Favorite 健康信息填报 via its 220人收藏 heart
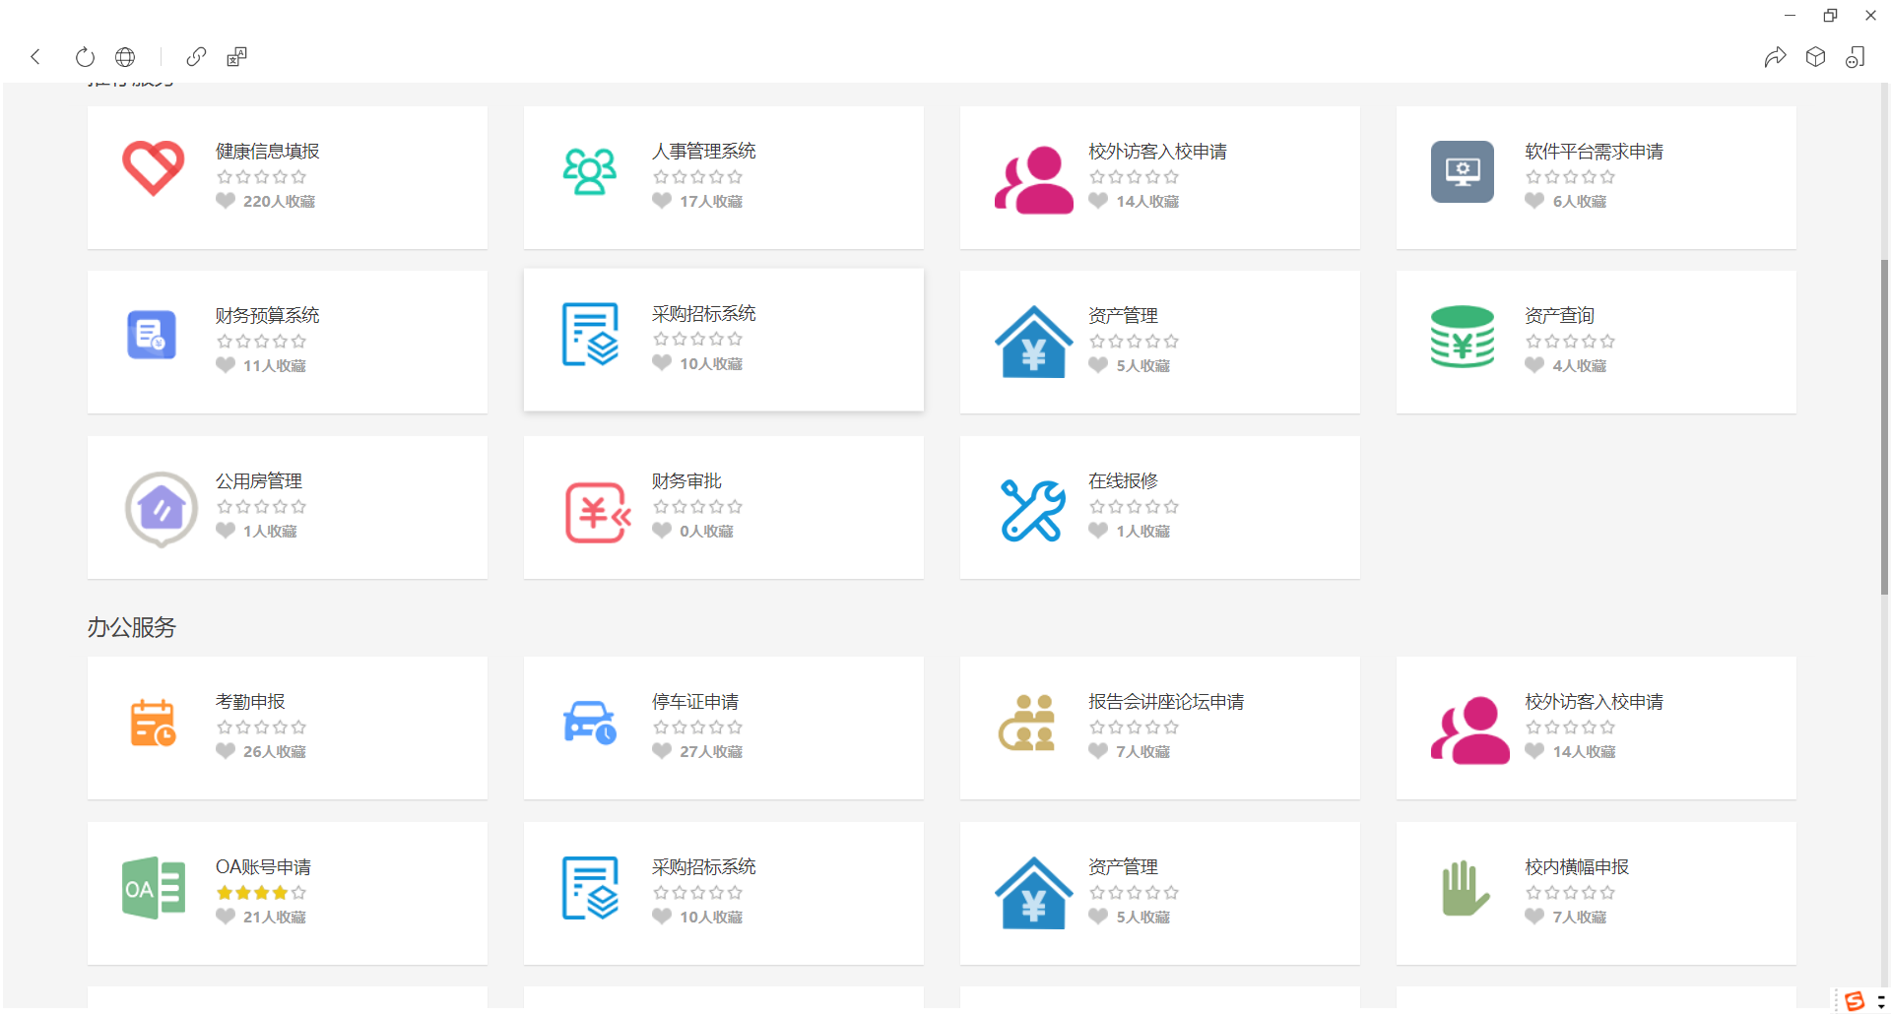 click(226, 201)
